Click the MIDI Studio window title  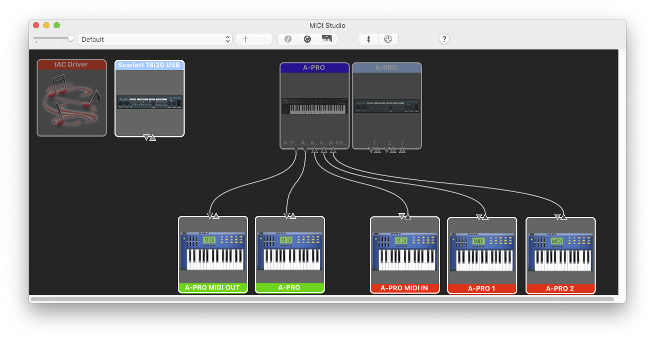[x=327, y=25]
